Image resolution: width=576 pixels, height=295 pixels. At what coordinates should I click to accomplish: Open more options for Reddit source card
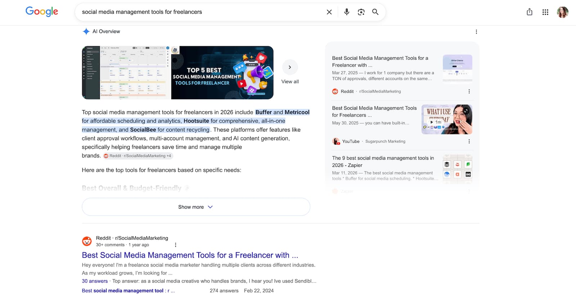click(x=469, y=91)
